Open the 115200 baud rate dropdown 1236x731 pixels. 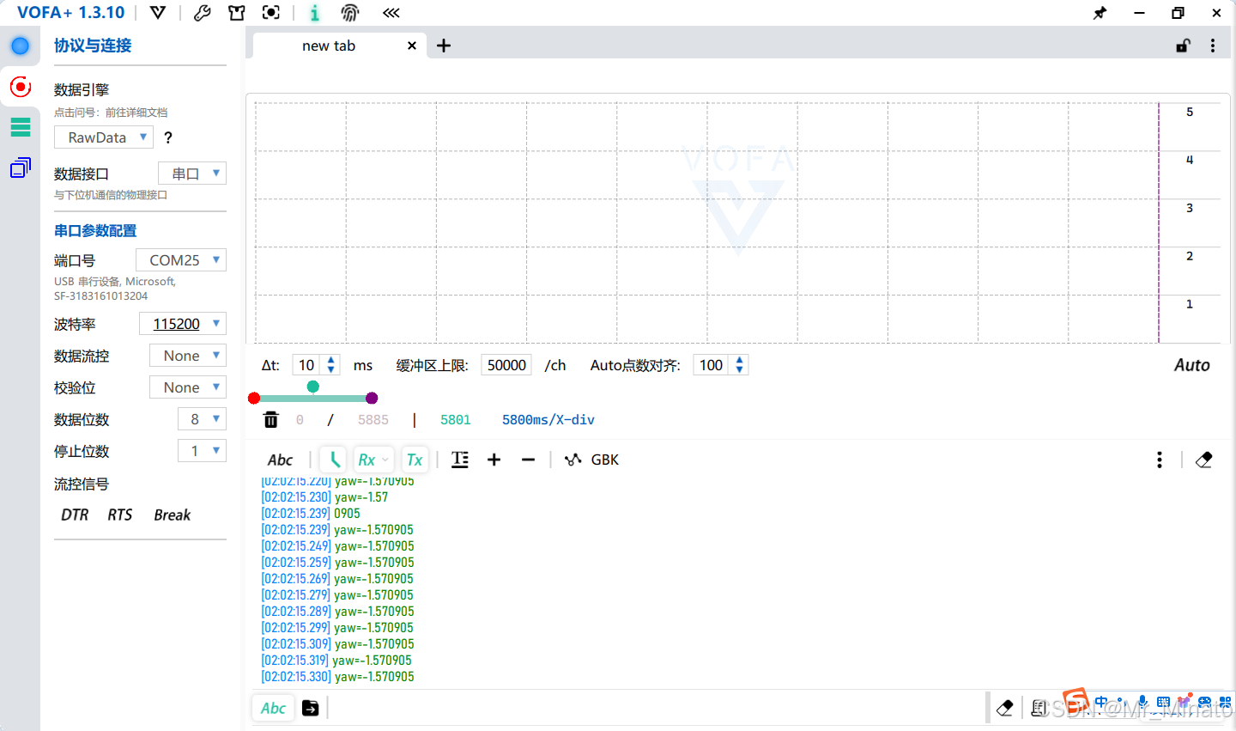pyautogui.click(x=182, y=324)
